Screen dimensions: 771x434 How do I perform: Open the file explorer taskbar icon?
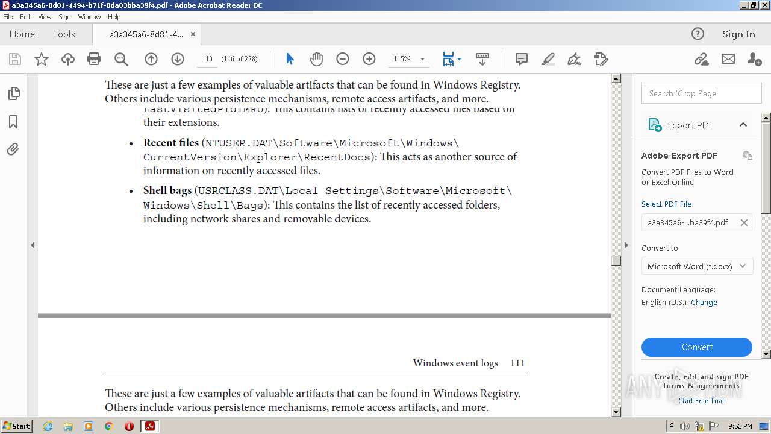coord(68,426)
